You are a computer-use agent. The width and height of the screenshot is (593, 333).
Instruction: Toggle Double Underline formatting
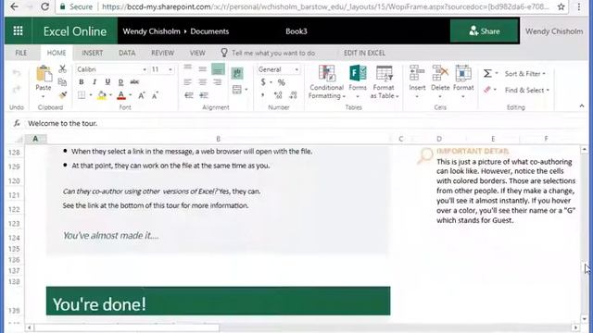pyautogui.click(x=120, y=82)
